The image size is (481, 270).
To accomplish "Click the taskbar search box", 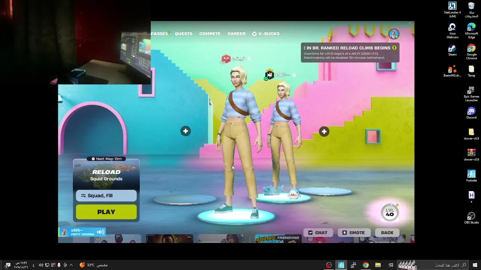I will 434,265.
